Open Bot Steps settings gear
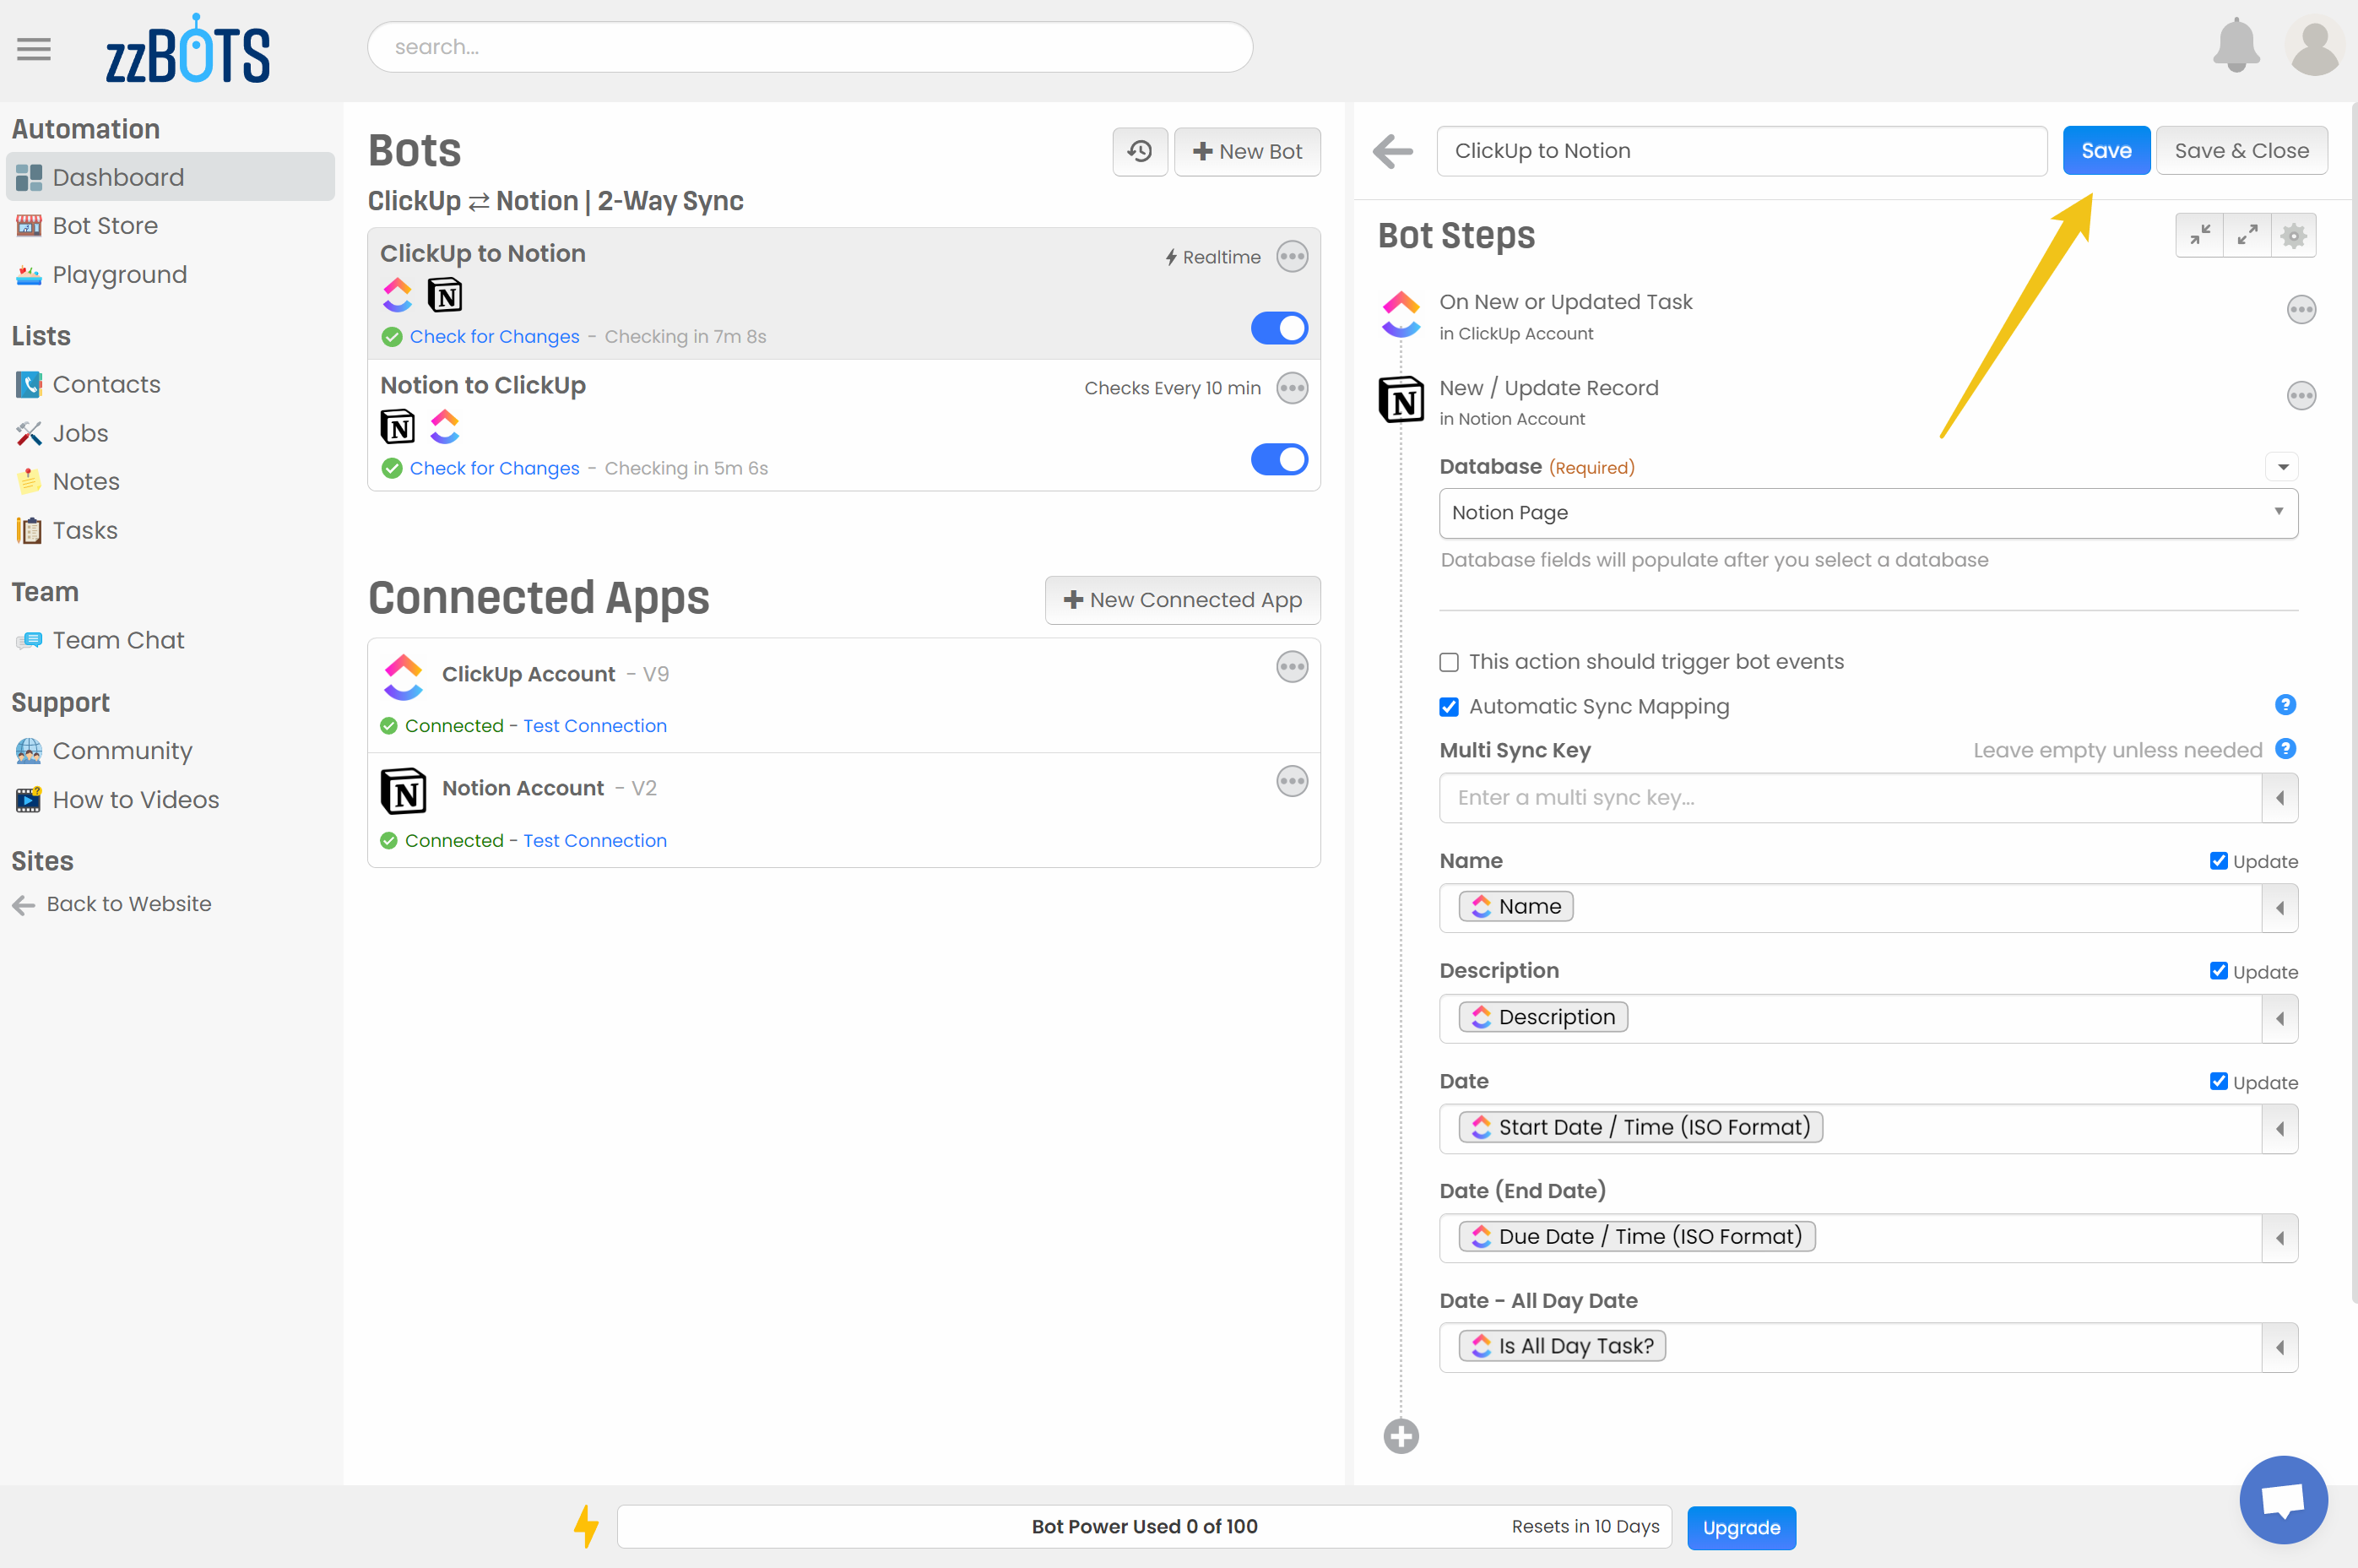The height and width of the screenshot is (1568, 2358). point(2293,236)
